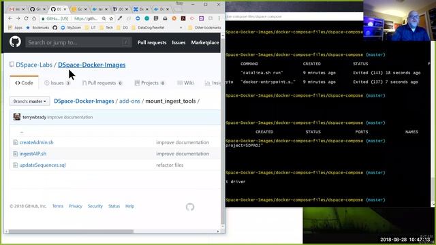
Task: Click the eyedropper extension icon
Action: click(120, 18)
